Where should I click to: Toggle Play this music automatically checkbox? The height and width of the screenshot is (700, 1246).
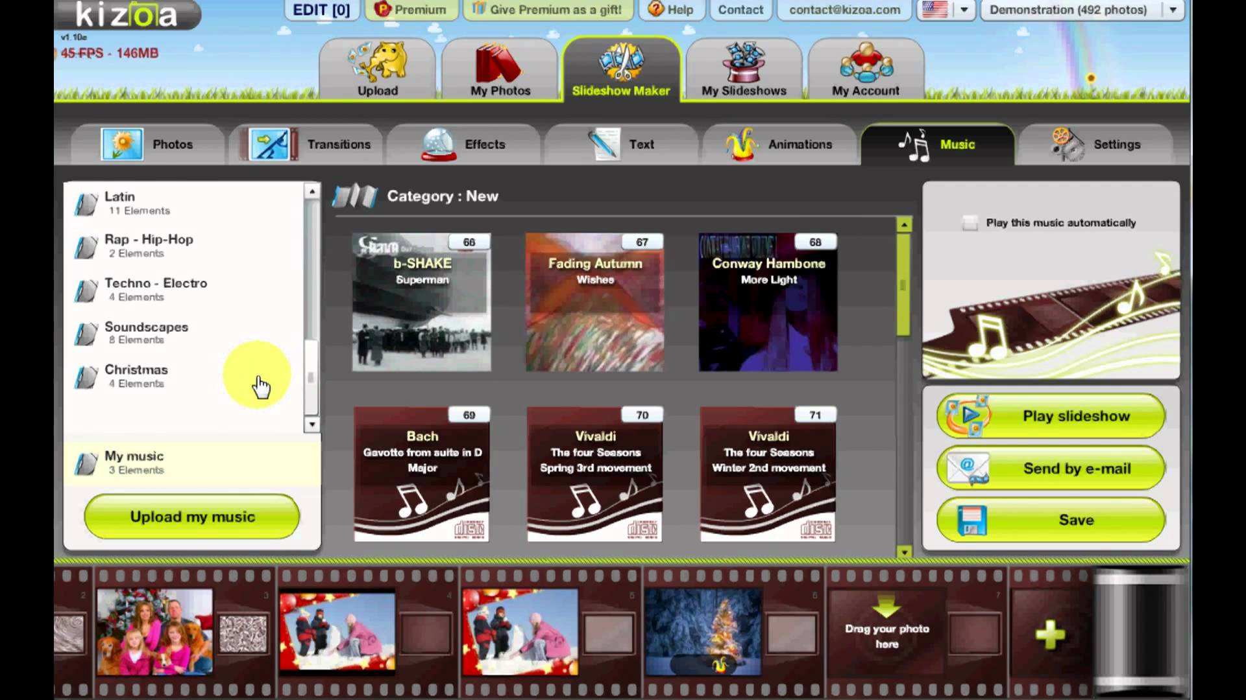coord(968,222)
